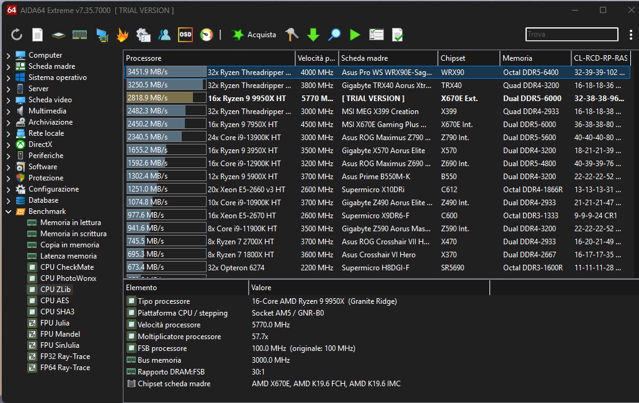Click the Acquista label in toolbar

(262, 35)
